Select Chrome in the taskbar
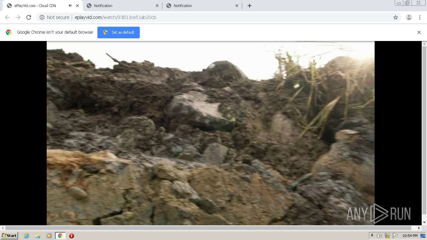 60,236
